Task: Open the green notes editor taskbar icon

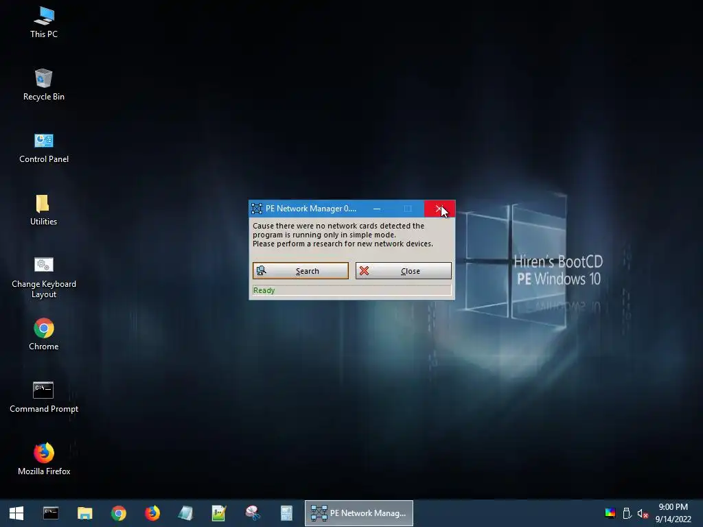Action: point(219,513)
